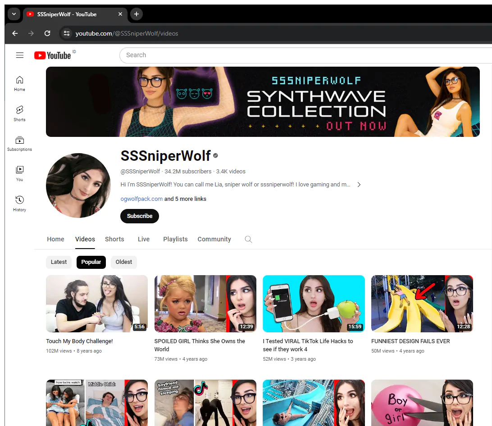This screenshot has height=426, width=492.
Task: Click title 'FUNNIEST DESIGN FAILS EVER'
Action: click(410, 341)
